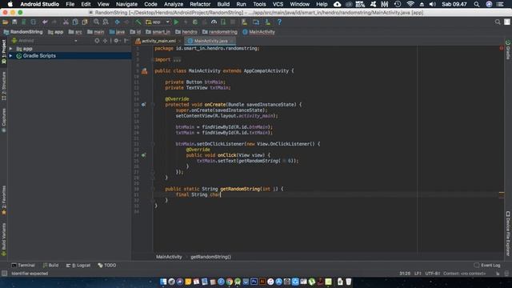The height and width of the screenshot is (288, 512).
Task: Click the Find magnifier icon in toolbar
Action: [x=96, y=22]
